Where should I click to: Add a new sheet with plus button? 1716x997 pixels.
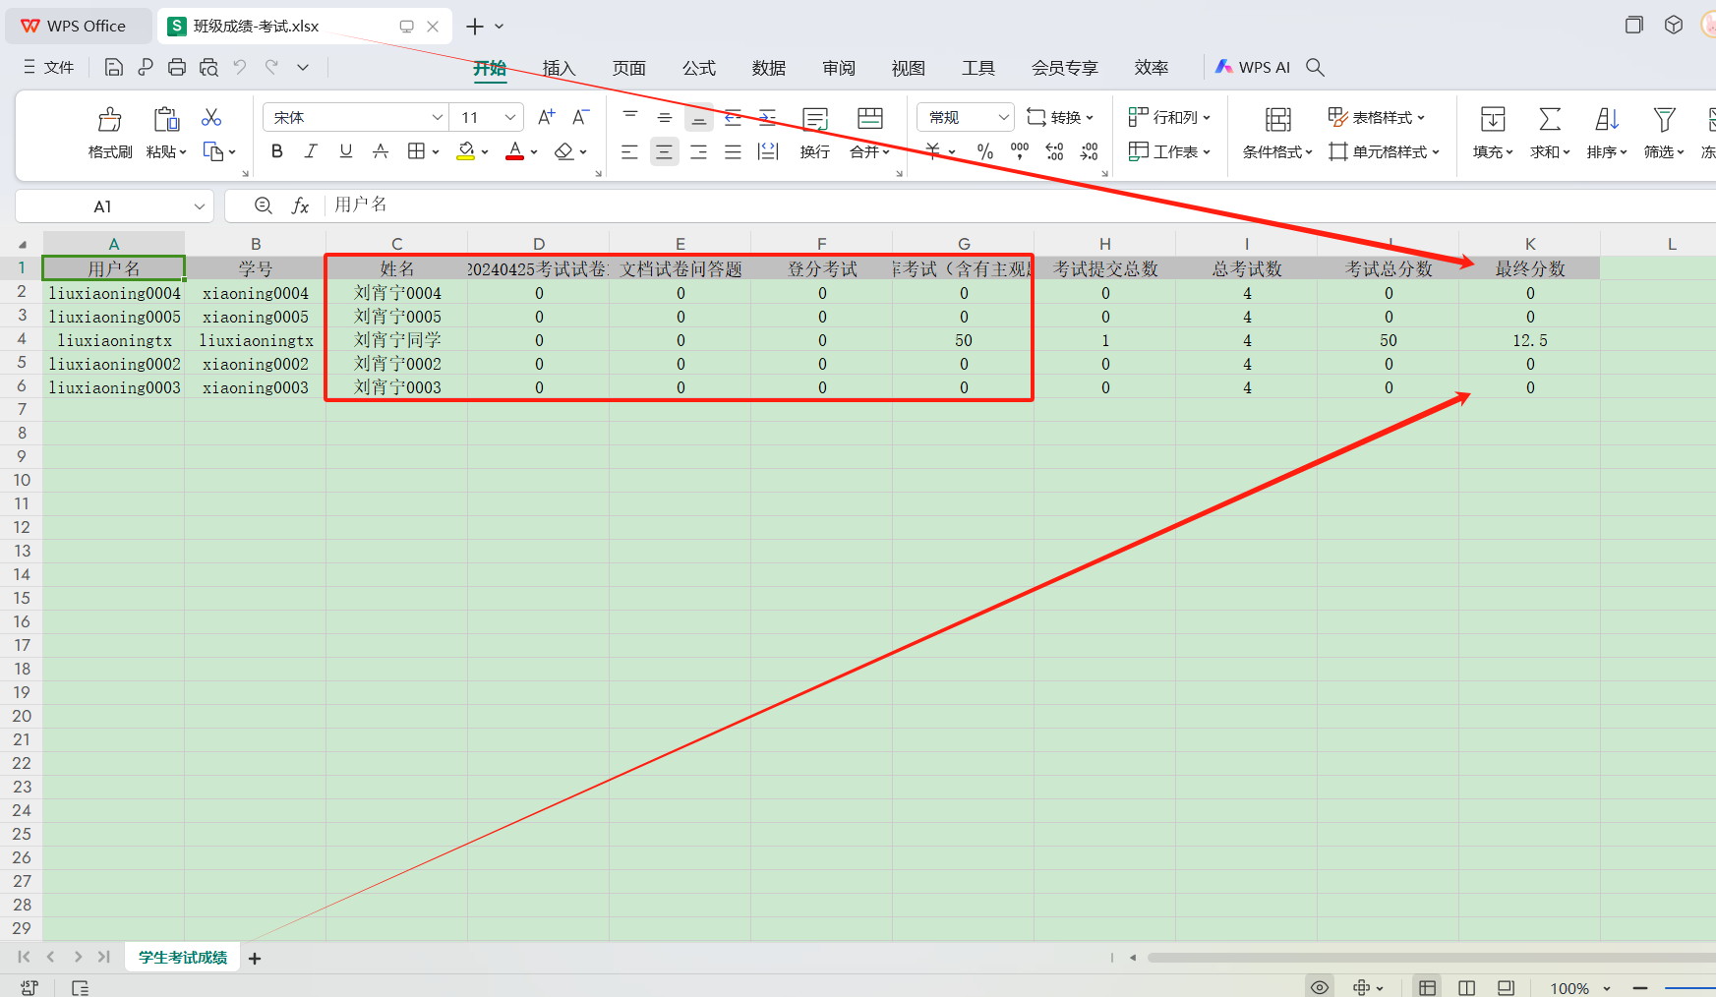255,958
